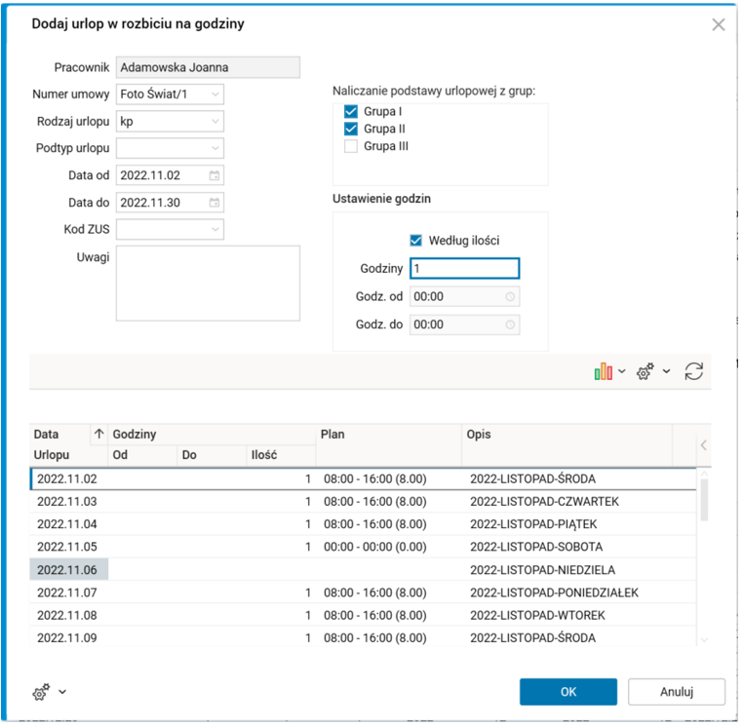Expand the Numer umowy dropdown
Viewport: 743px width, 726px height.
[x=215, y=94]
